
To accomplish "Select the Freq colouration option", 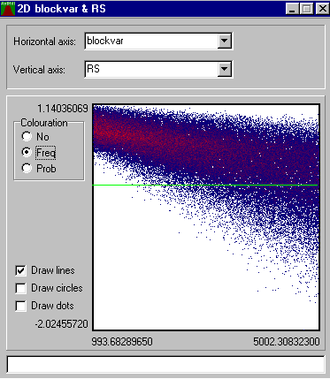I will (27, 152).
